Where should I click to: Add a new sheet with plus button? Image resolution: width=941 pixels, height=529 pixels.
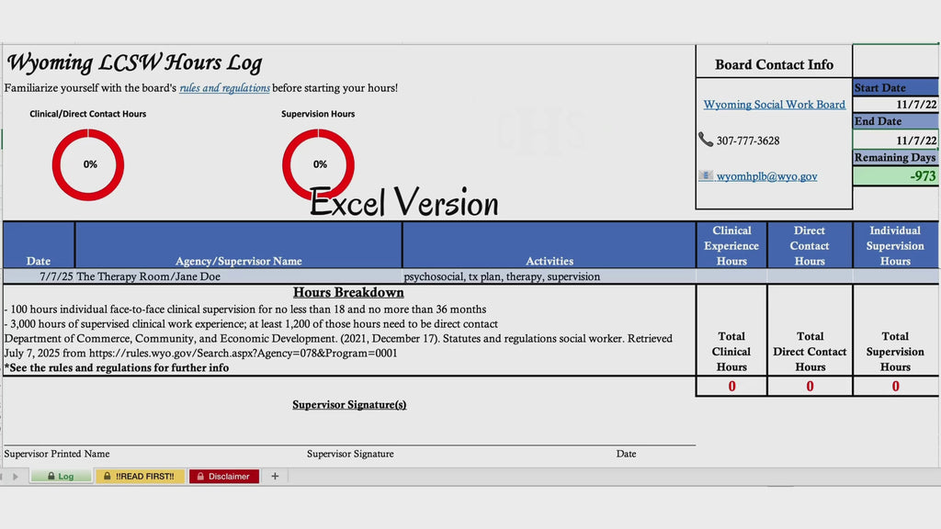pyautogui.click(x=275, y=477)
